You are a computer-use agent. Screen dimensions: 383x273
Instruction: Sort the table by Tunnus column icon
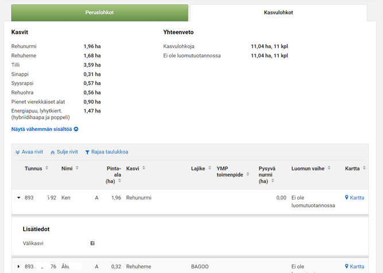[47, 169]
